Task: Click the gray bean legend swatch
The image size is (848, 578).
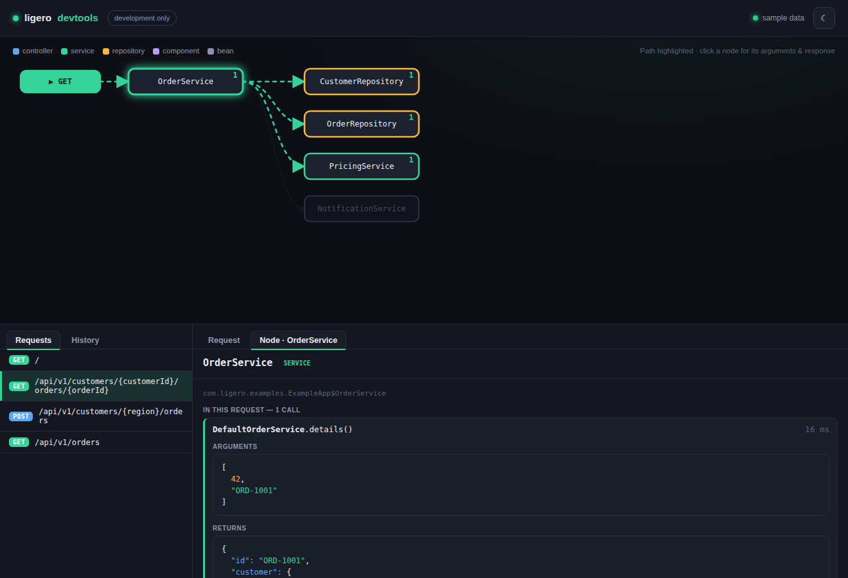Action: pos(211,51)
